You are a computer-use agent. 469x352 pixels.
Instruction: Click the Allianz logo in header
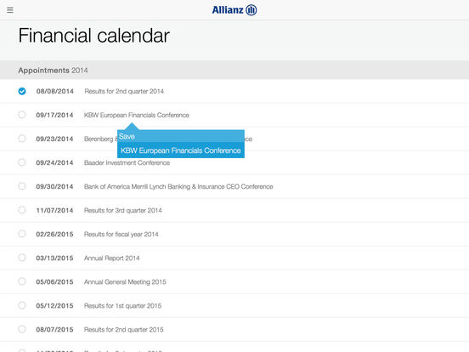click(x=234, y=10)
